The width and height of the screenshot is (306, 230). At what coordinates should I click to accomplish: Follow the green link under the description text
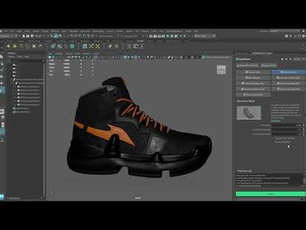[x=276, y=121]
